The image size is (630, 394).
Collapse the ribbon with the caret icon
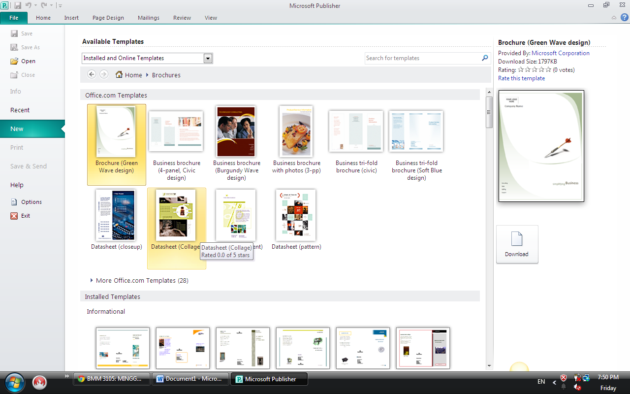tap(614, 17)
